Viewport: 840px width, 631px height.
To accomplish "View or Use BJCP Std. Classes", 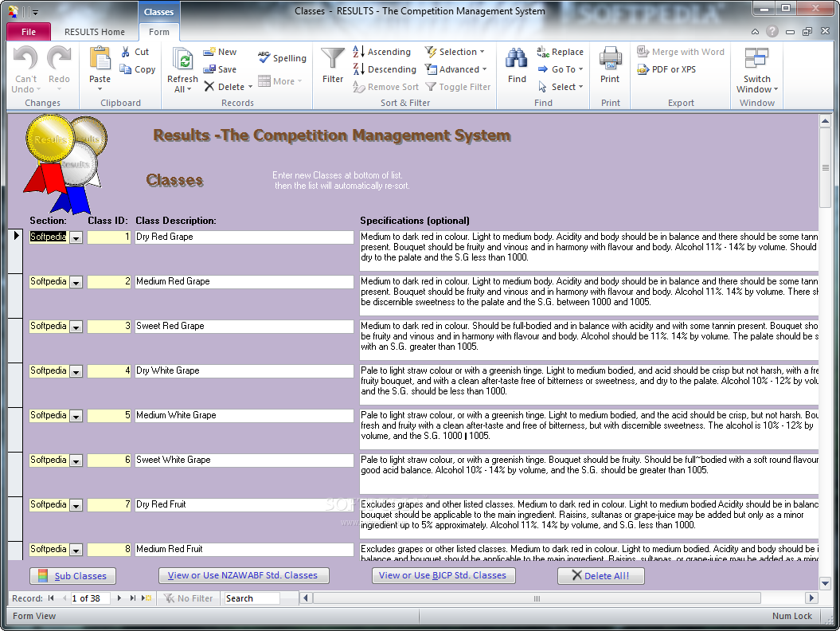I will (x=443, y=575).
